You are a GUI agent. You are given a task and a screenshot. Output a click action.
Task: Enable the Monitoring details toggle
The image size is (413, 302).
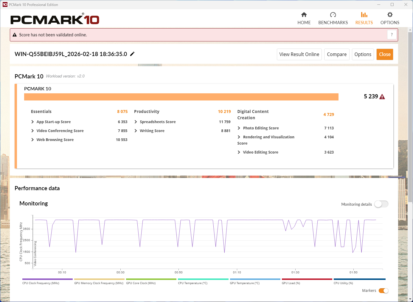(x=381, y=204)
